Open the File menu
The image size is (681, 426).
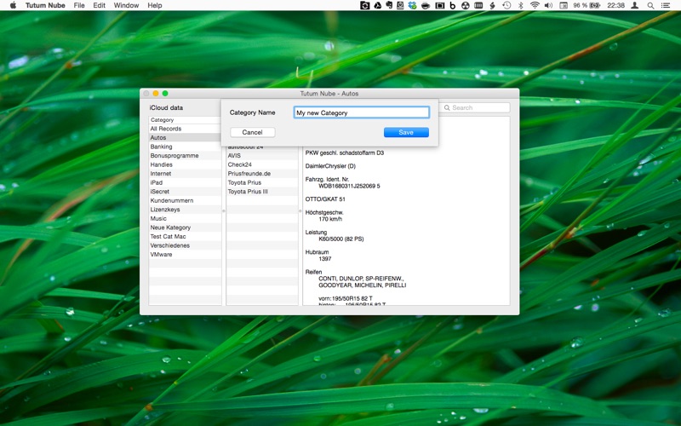[79, 5]
